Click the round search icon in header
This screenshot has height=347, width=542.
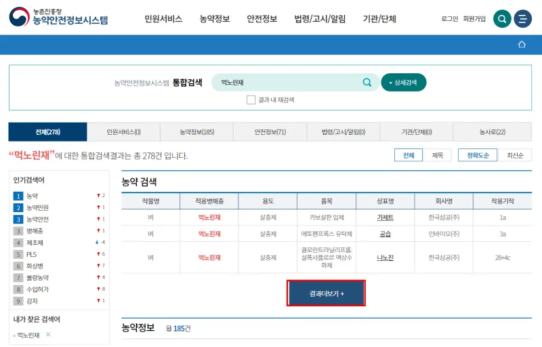pyautogui.click(x=502, y=19)
